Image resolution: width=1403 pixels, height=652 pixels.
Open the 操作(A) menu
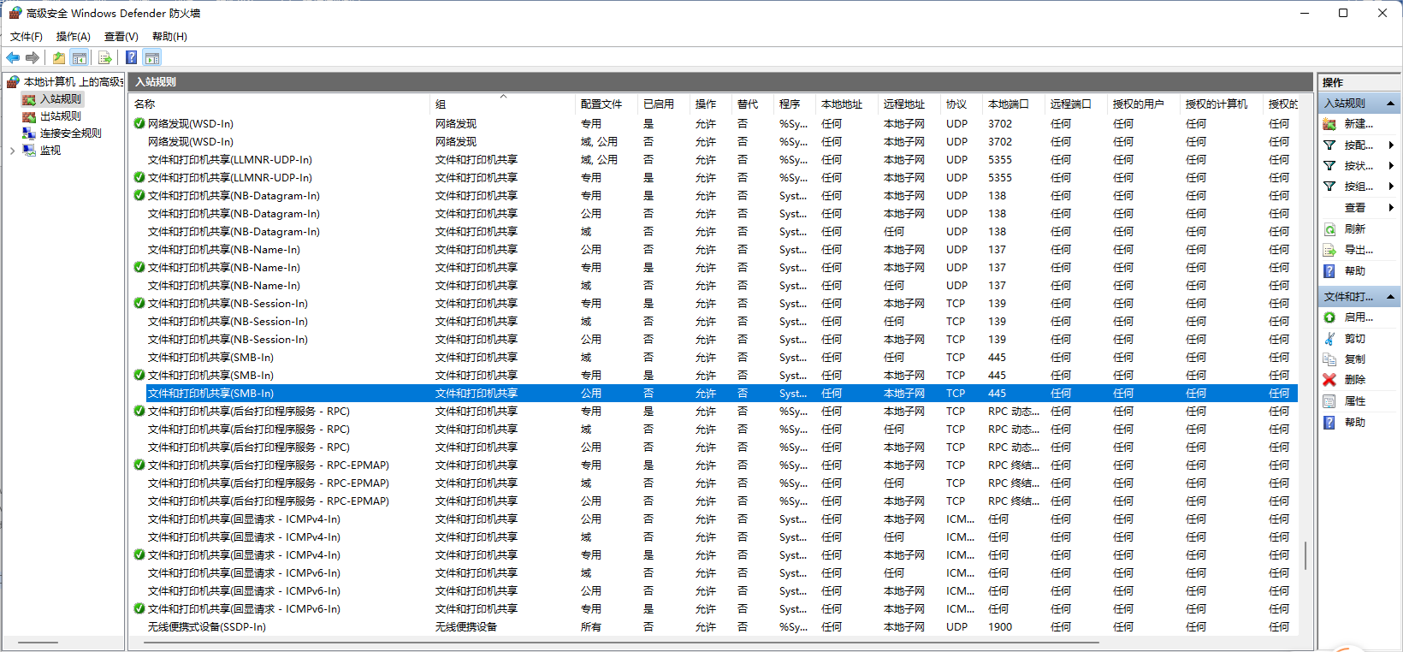tap(73, 36)
